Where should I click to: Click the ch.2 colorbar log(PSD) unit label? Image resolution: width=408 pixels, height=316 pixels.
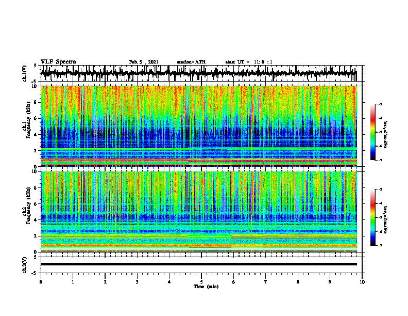[386, 219]
